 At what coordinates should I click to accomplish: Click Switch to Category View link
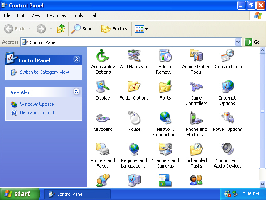click(44, 72)
